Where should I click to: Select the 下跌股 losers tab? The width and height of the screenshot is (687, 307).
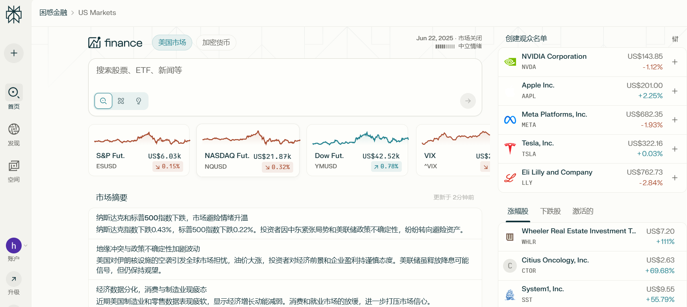(550, 211)
